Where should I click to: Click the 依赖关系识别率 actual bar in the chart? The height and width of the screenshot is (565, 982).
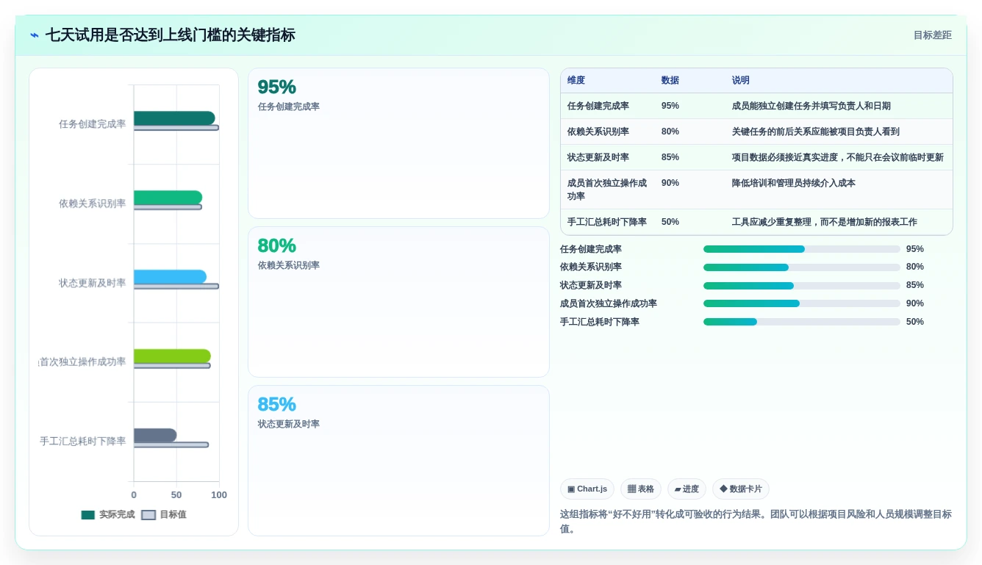[168, 198]
